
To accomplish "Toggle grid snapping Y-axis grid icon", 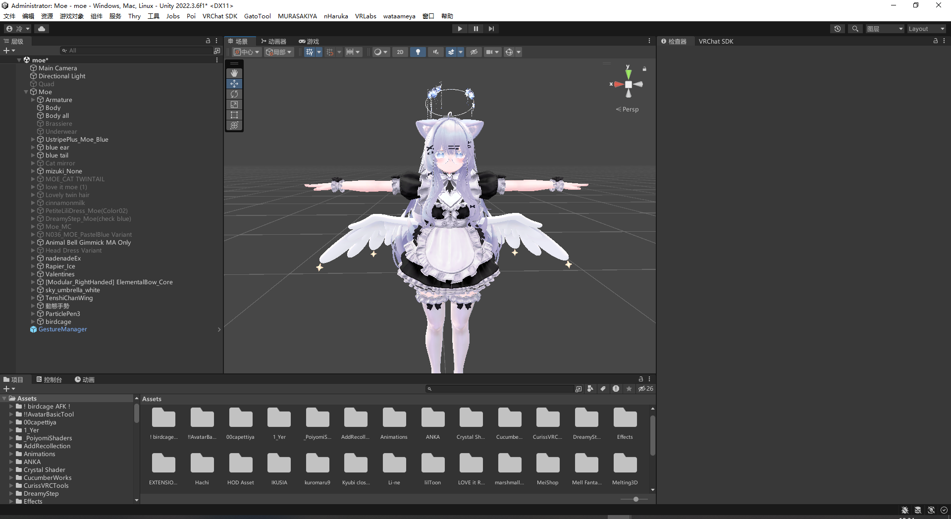I will (x=310, y=52).
